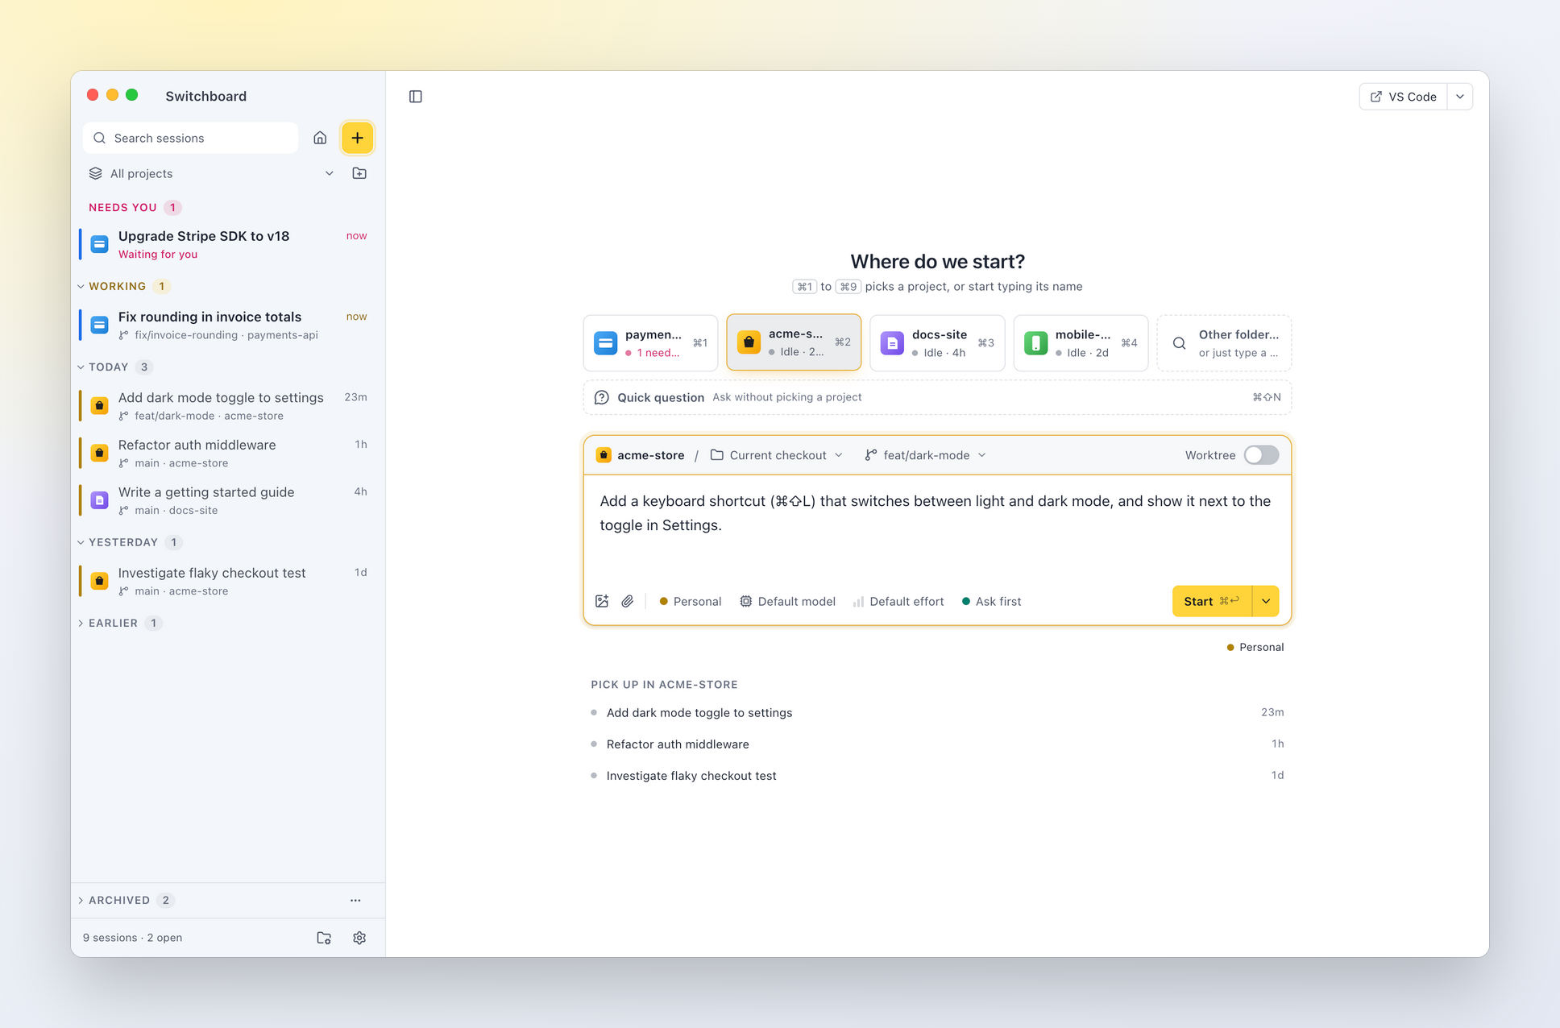Toggle the sidebar panel icon
The image size is (1560, 1028).
(x=416, y=97)
